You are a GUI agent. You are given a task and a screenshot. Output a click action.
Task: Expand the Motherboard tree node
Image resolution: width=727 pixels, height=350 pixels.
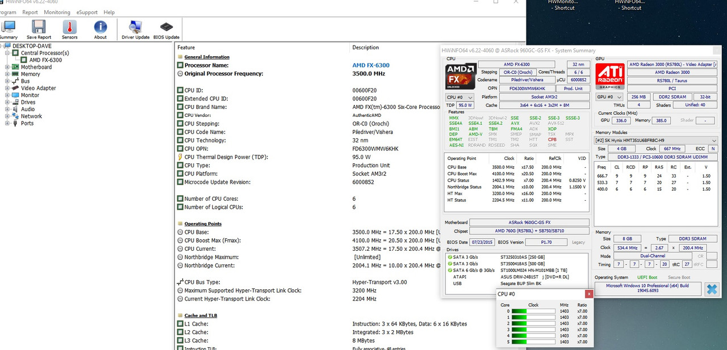coord(7,67)
